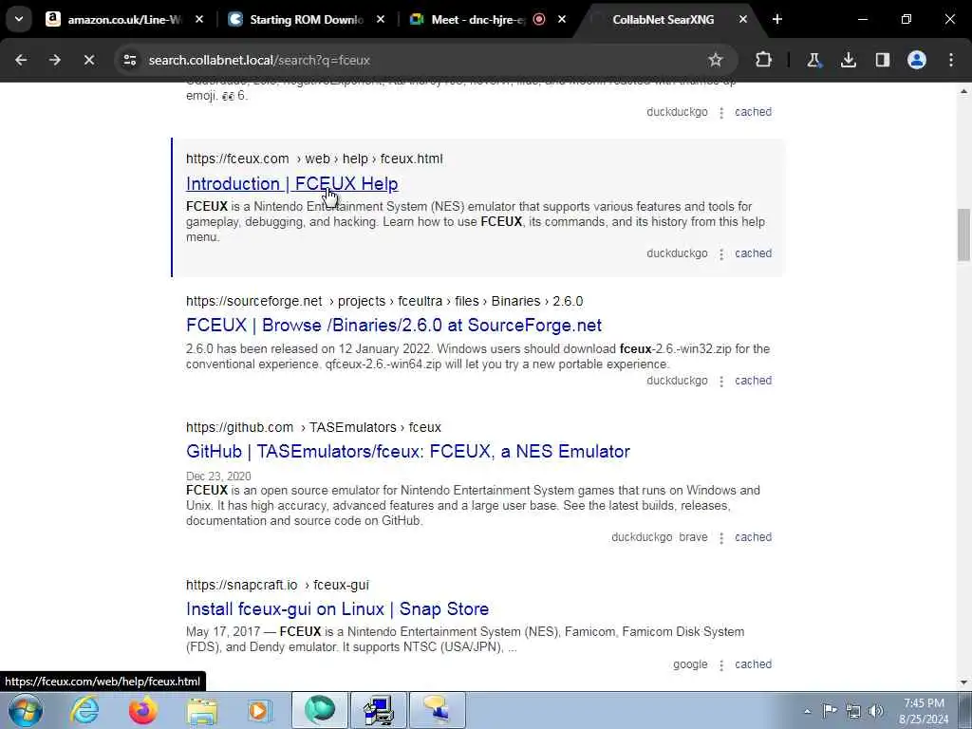Go back with the browser back arrow

(x=21, y=60)
